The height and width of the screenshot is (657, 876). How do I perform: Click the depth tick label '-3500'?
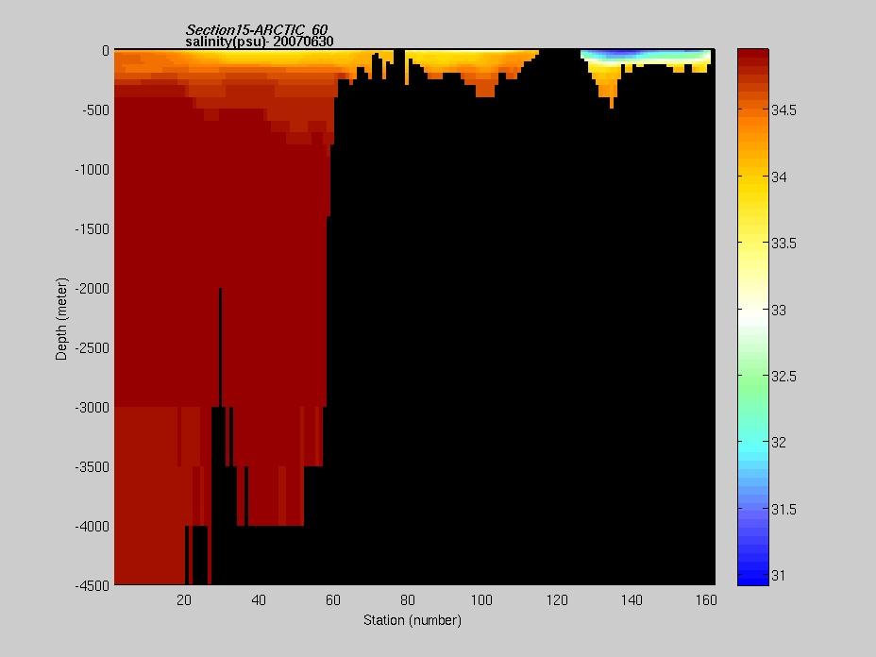93,467
